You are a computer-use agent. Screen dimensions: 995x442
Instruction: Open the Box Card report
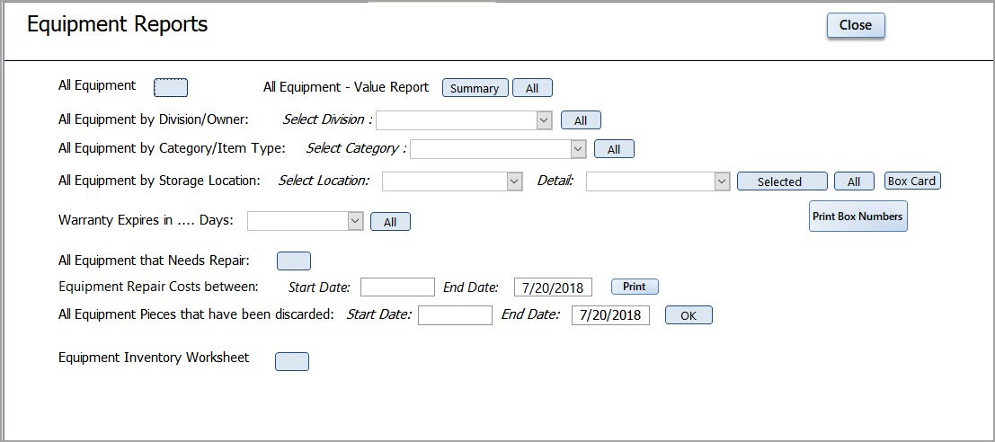pyautogui.click(x=911, y=181)
